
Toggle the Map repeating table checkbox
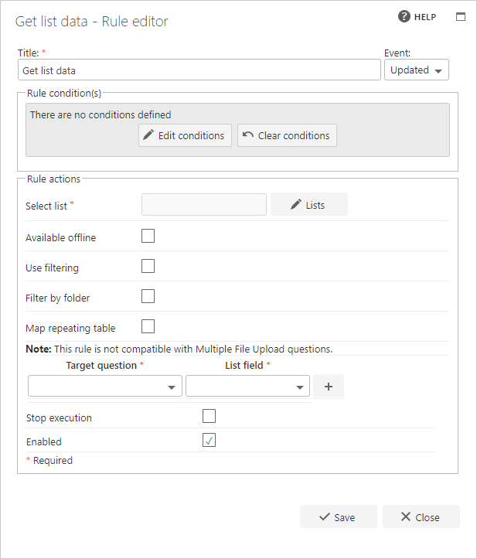(x=148, y=326)
